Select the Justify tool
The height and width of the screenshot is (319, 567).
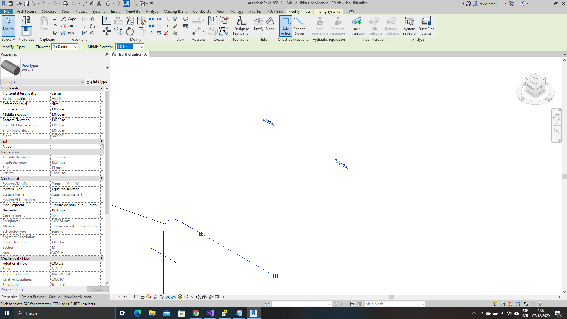(258, 26)
